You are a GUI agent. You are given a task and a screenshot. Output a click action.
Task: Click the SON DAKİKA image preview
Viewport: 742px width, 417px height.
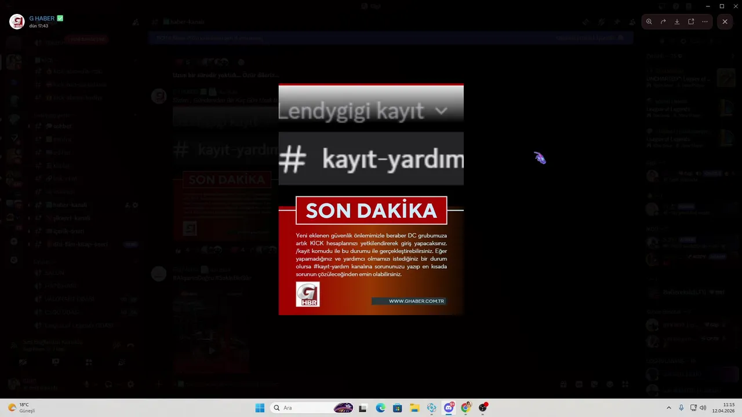tap(371, 200)
